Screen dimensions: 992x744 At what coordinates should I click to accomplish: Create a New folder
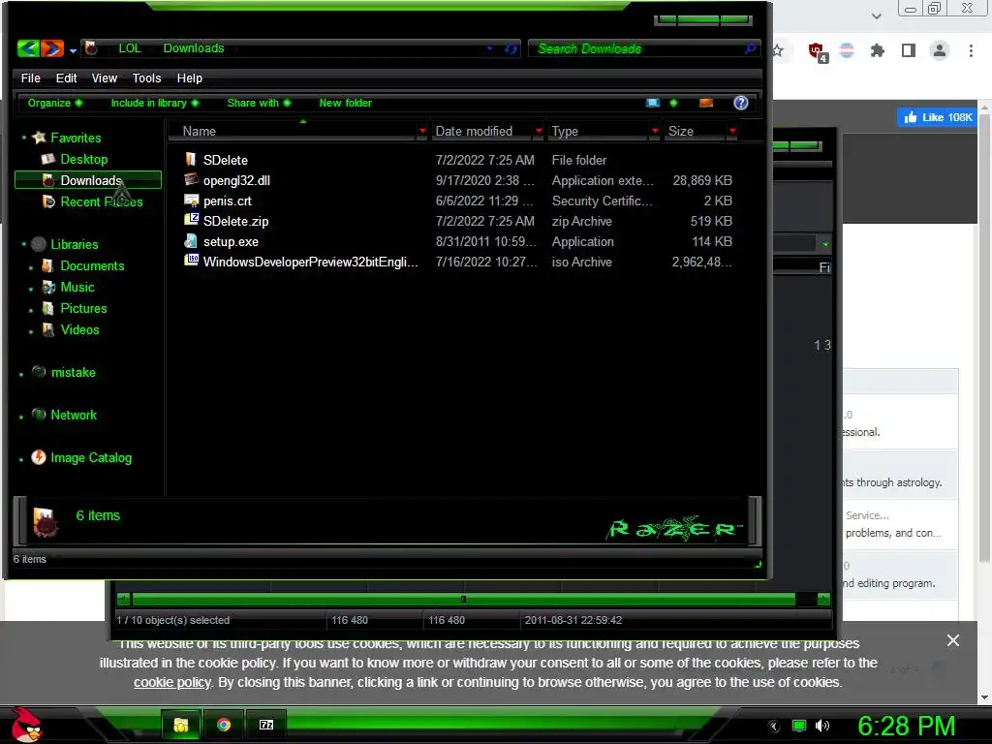click(346, 103)
